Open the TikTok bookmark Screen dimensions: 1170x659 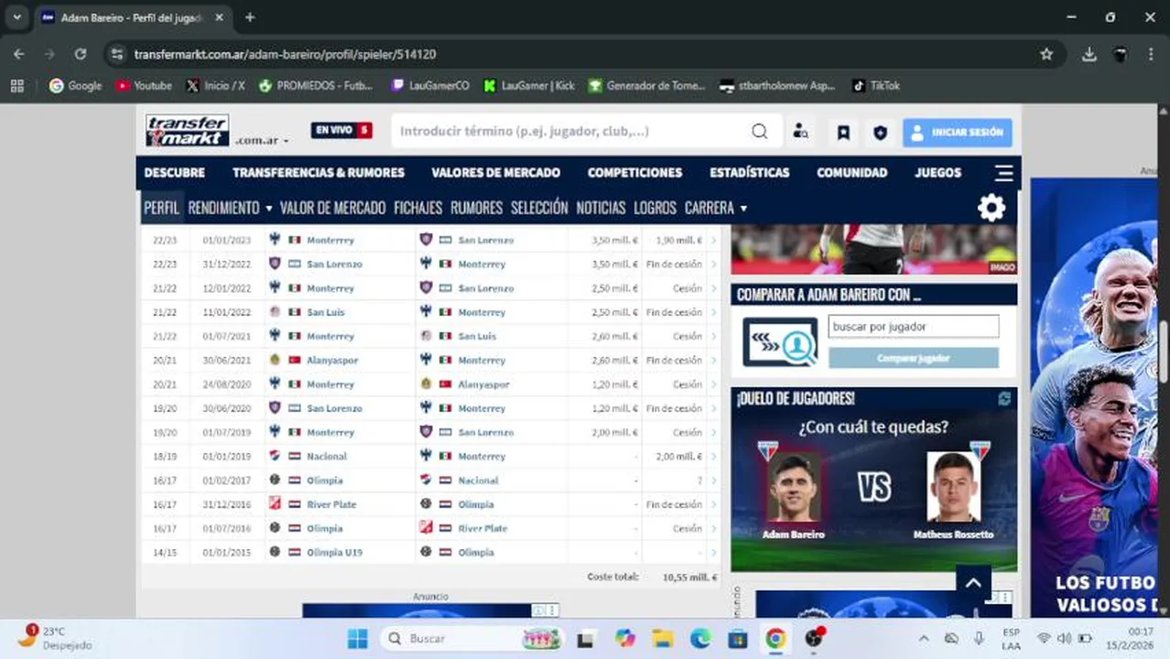pos(876,85)
